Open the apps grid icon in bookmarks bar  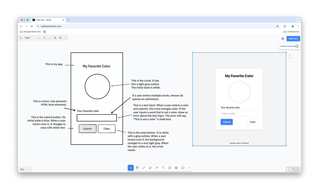click(44, 32)
